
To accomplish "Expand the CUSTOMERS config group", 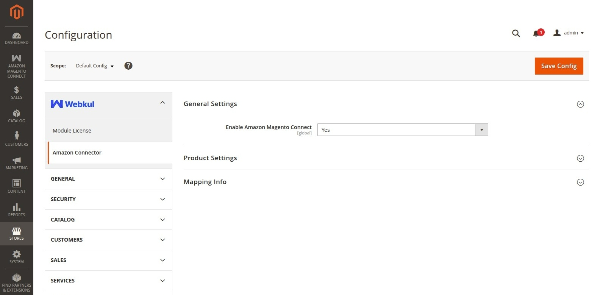I will tap(108, 240).
